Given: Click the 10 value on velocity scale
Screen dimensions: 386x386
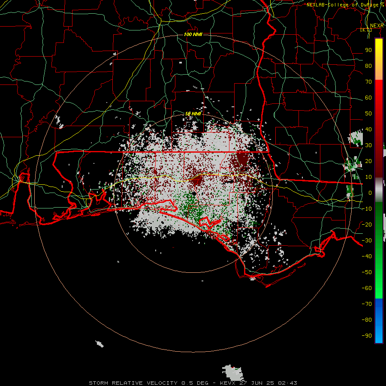Looking at the screenshot, I should [x=368, y=177].
